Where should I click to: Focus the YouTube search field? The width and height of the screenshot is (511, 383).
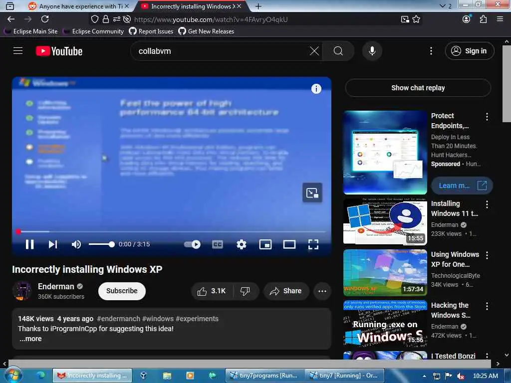[x=222, y=51]
